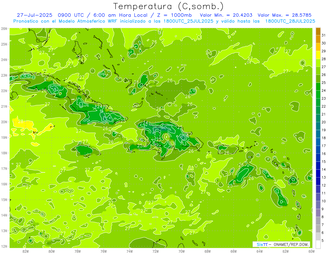331x255 pixels.
Task: Click the 82W longitude axis label
Action: point(25,251)
